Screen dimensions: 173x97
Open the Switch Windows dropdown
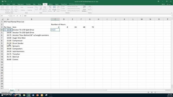pos(84,9)
